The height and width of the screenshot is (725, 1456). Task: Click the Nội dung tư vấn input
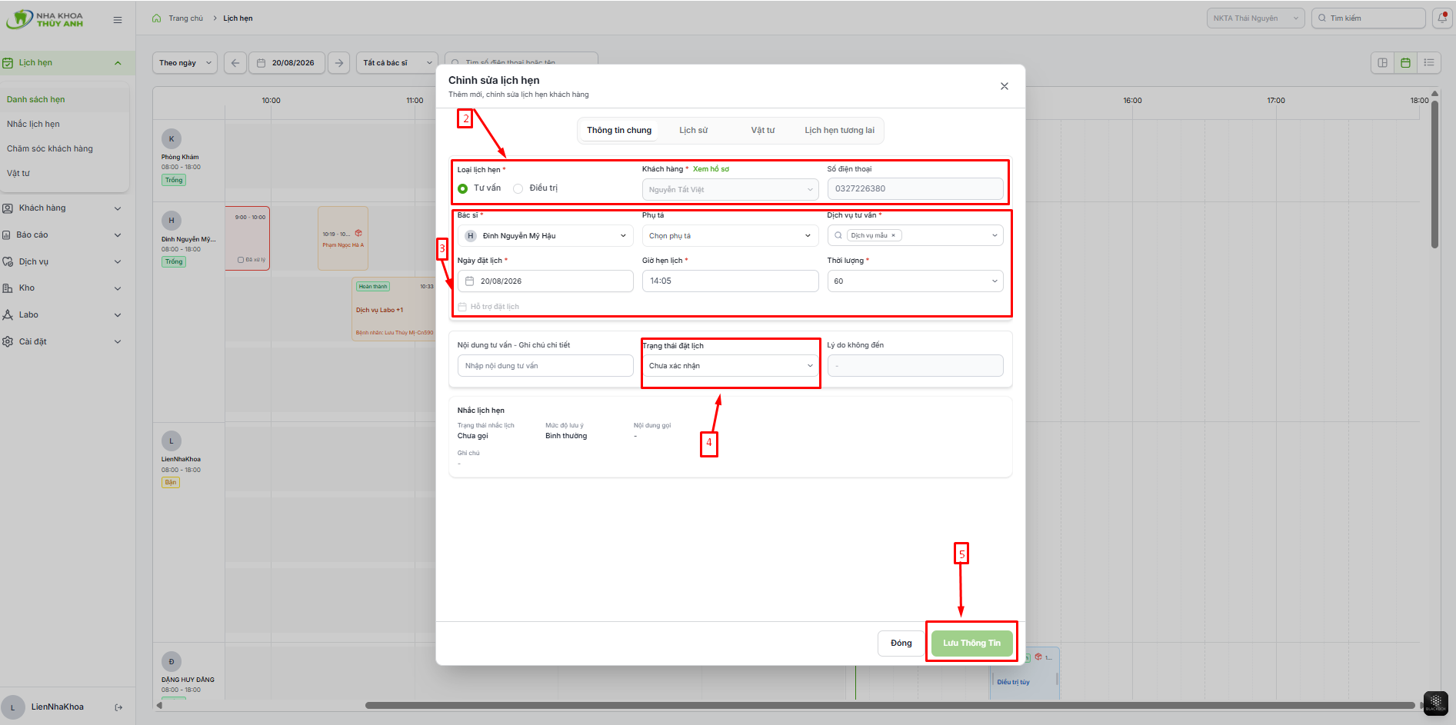click(x=545, y=366)
